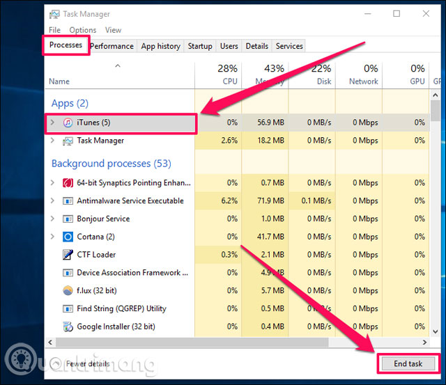Switch to the Services tab
Screen dimensions: 446x385
point(289,46)
